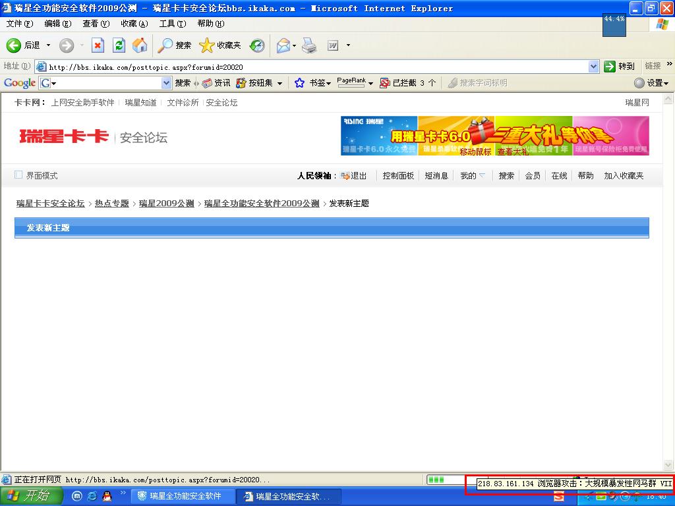Click the address bar URL field

pos(318,67)
